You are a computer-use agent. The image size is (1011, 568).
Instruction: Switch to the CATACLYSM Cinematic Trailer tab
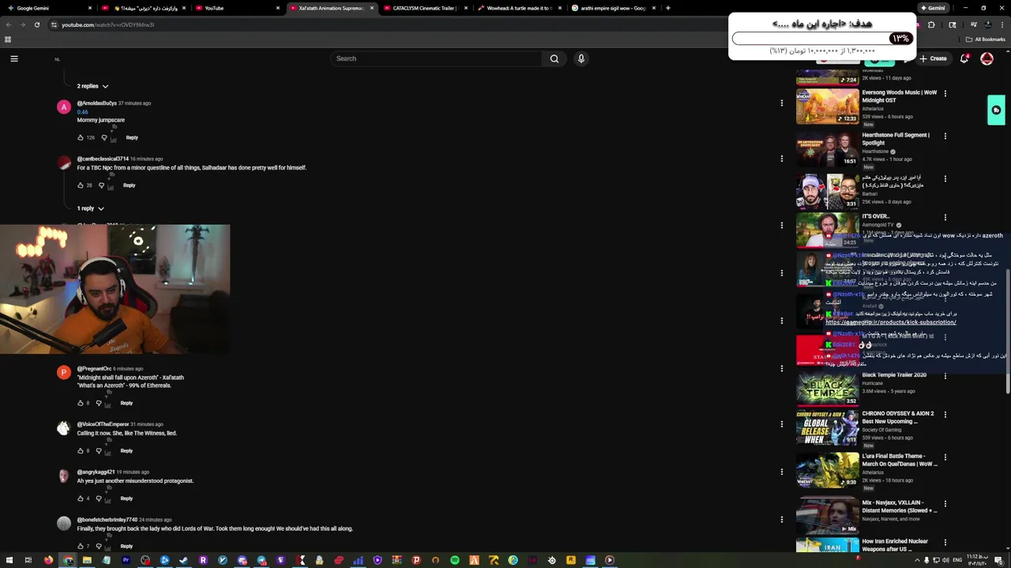(424, 8)
